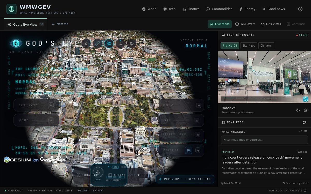Select the highlighted 3D cube scan icon

click(x=109, y=43)
